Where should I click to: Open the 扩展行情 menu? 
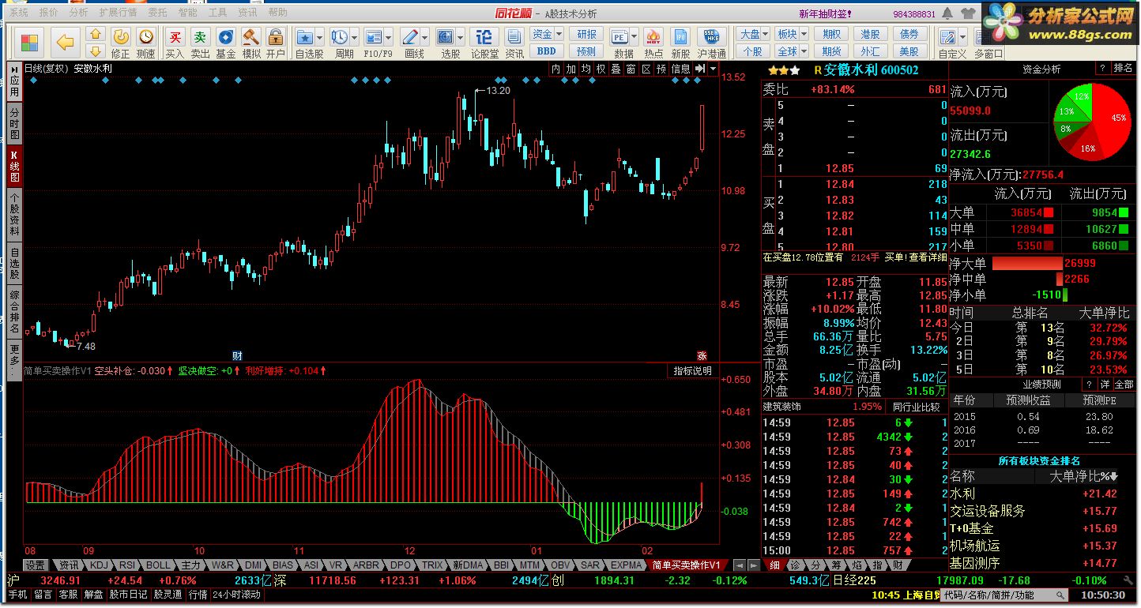[118, 13]
